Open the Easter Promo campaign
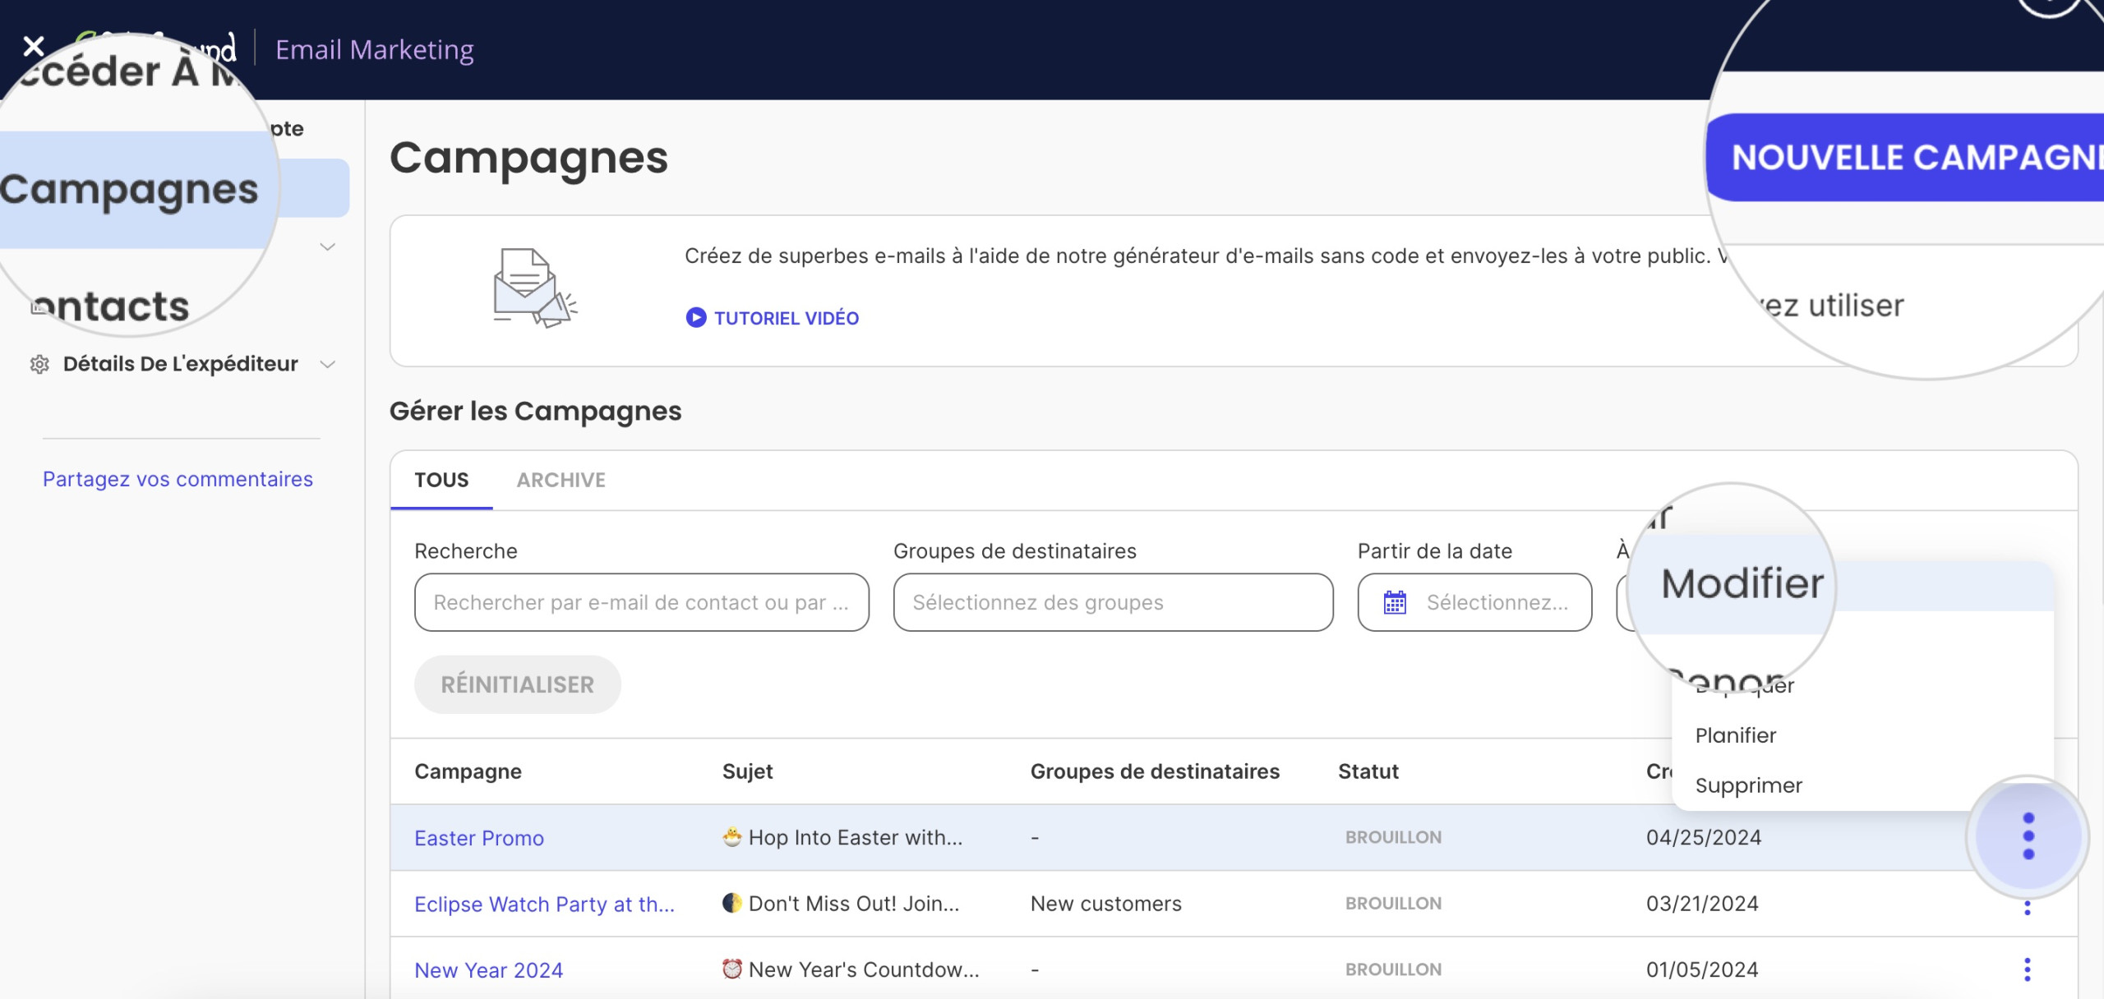Viewport: 2104px width, 999px height. coord(479,838)
